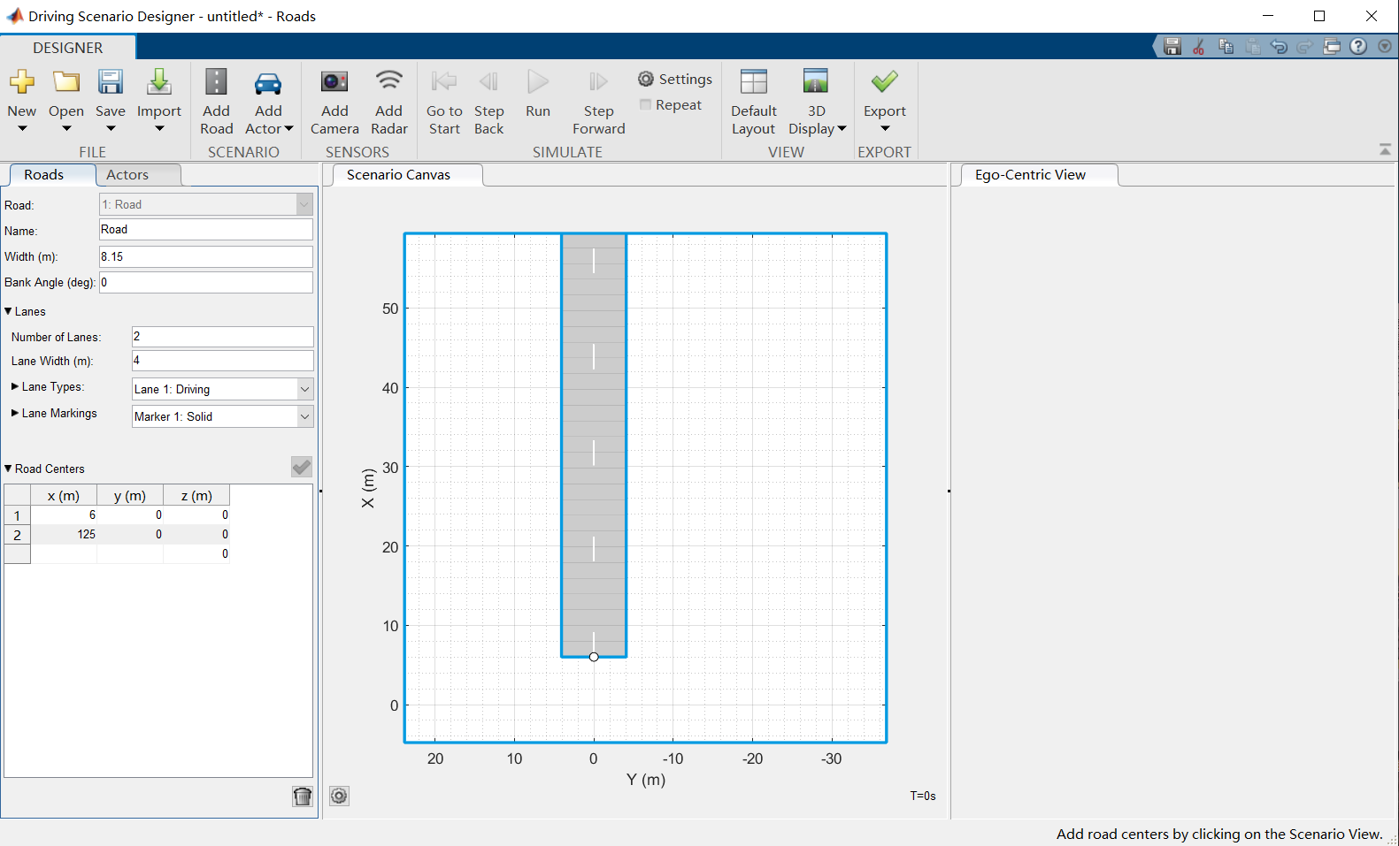Collapse the Road Centers section
The image size is (1399, 846).
tap(9, 469)
